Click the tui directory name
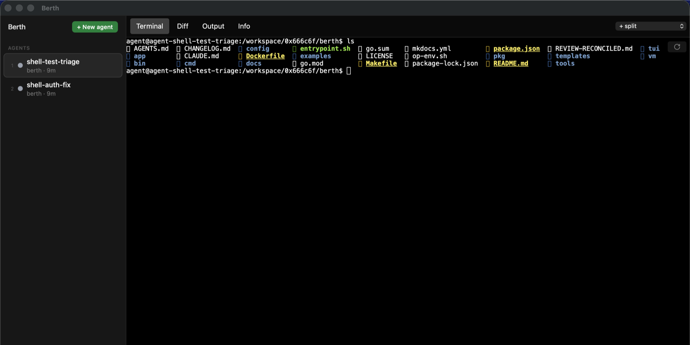690x345 pixels. coord(654,49)
